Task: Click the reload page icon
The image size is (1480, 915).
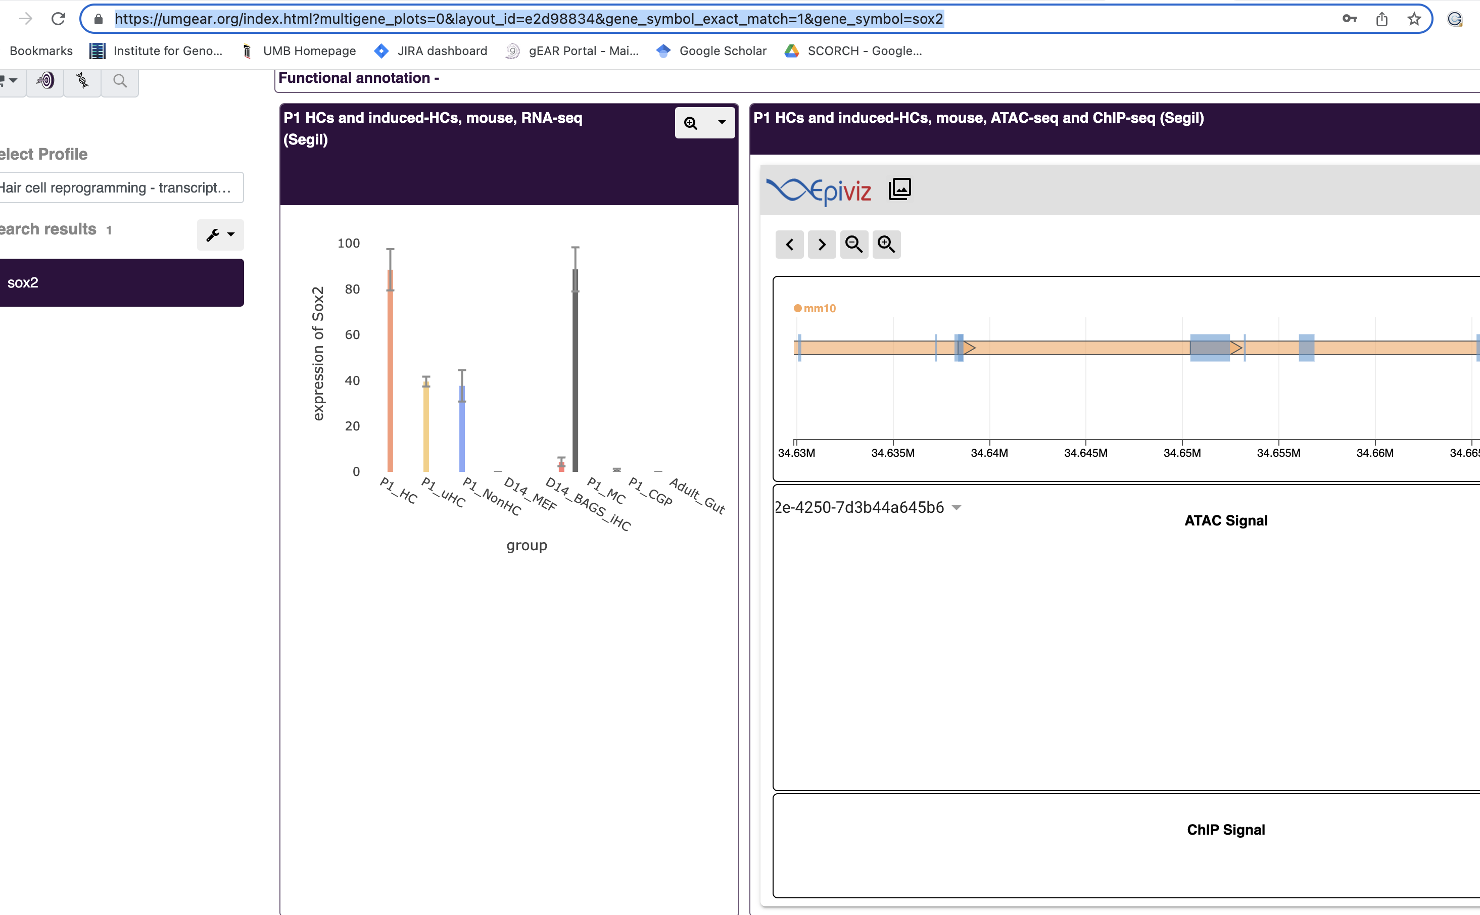Action: pos(58,18)
